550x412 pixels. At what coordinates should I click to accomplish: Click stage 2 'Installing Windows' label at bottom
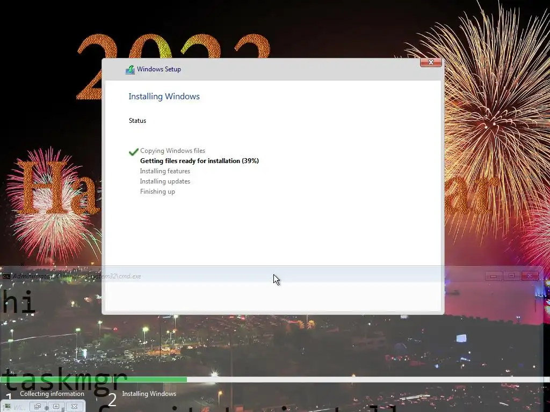pyautogui.click(x=149, y=393)
